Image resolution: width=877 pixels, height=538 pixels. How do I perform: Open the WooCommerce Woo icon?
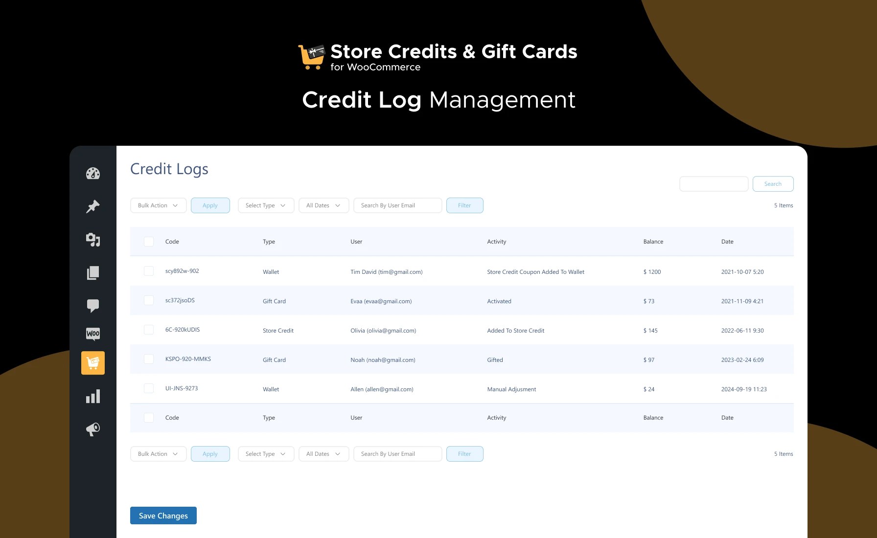tap(93, 334)
